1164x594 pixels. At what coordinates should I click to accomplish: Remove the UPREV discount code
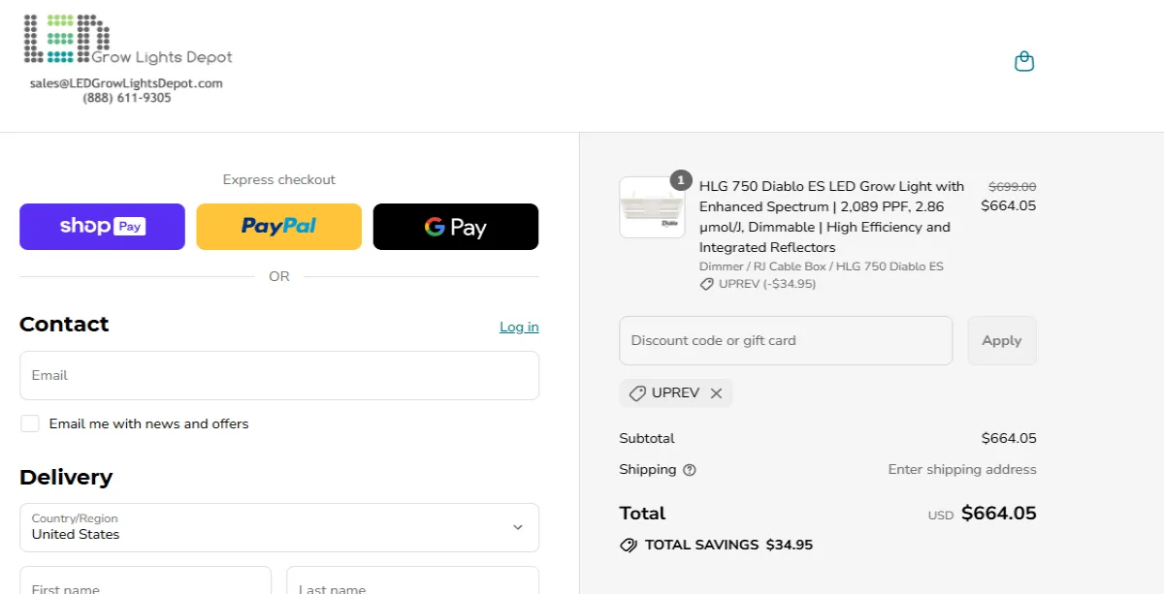717,392
